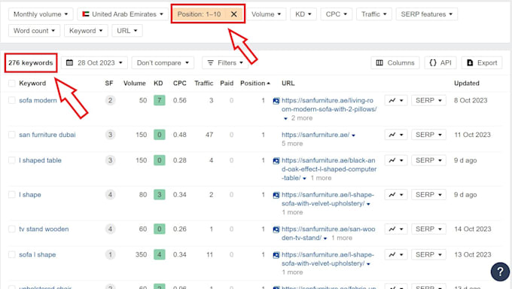The image size is (512, 289).
Task: Open keyword link san furniture dubai
Action: (47, 135)
